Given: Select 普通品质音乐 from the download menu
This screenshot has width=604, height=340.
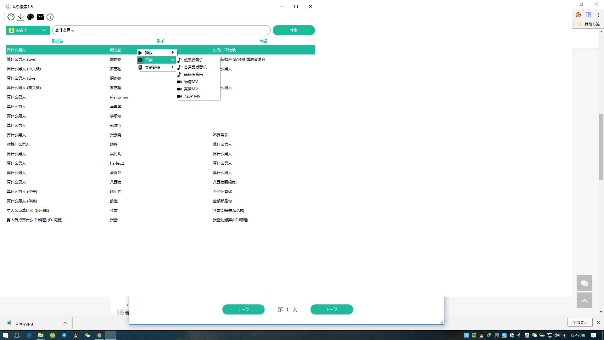Looking at the screenshot, I should pyautogui.click(x=195, y=67).
